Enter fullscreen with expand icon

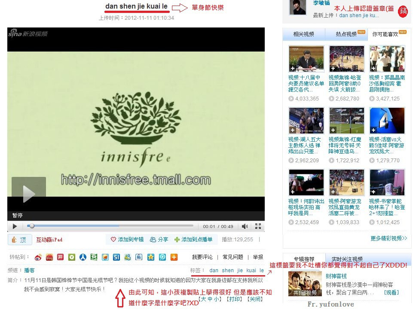258,226
